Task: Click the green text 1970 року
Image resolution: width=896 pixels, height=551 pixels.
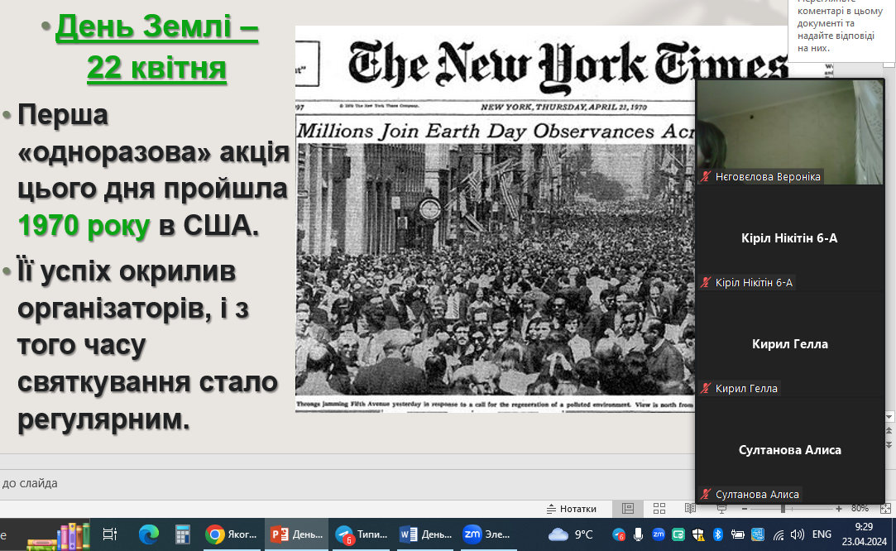Action: (84, 226)
